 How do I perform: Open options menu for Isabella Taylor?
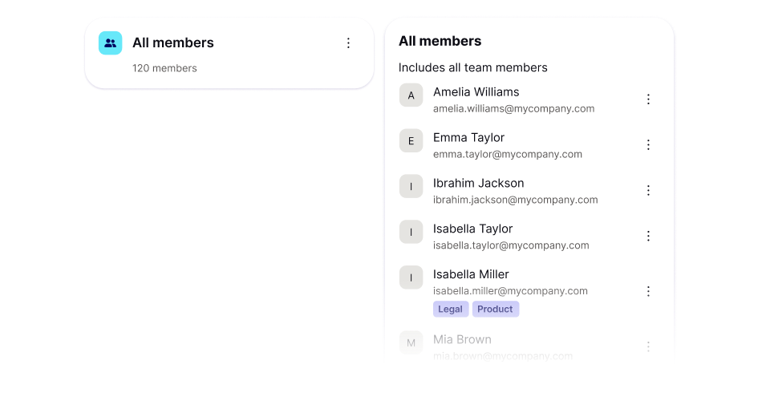[x=649, y=237]
